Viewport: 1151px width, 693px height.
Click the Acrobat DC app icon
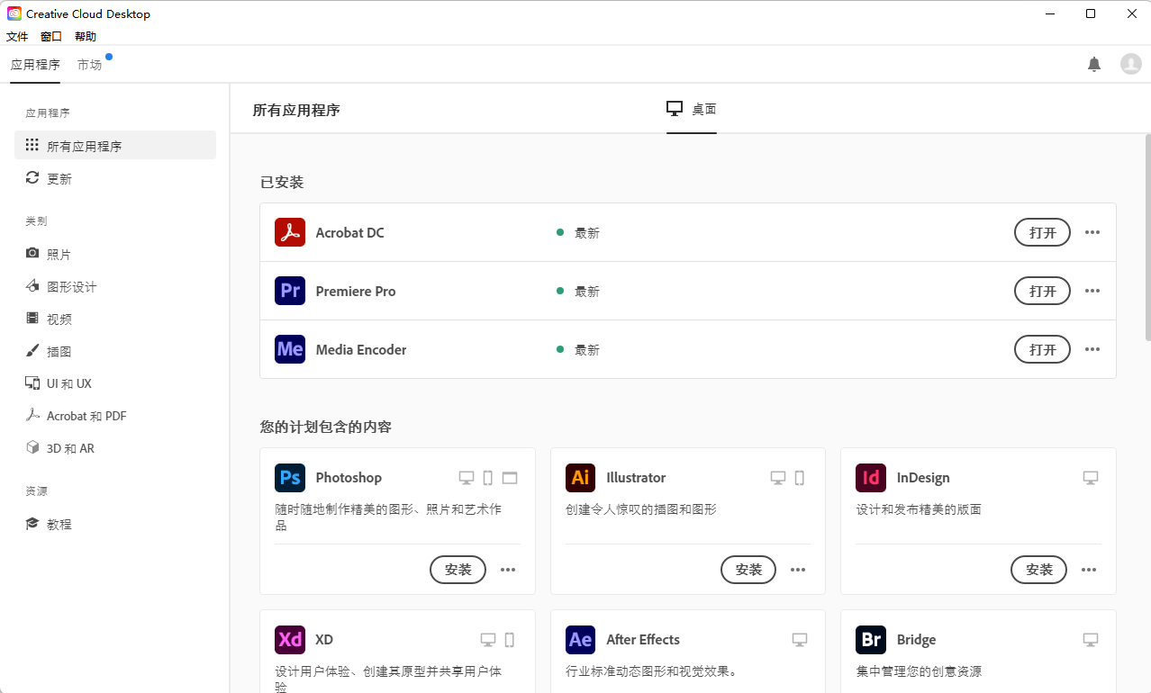click(290, 232)
